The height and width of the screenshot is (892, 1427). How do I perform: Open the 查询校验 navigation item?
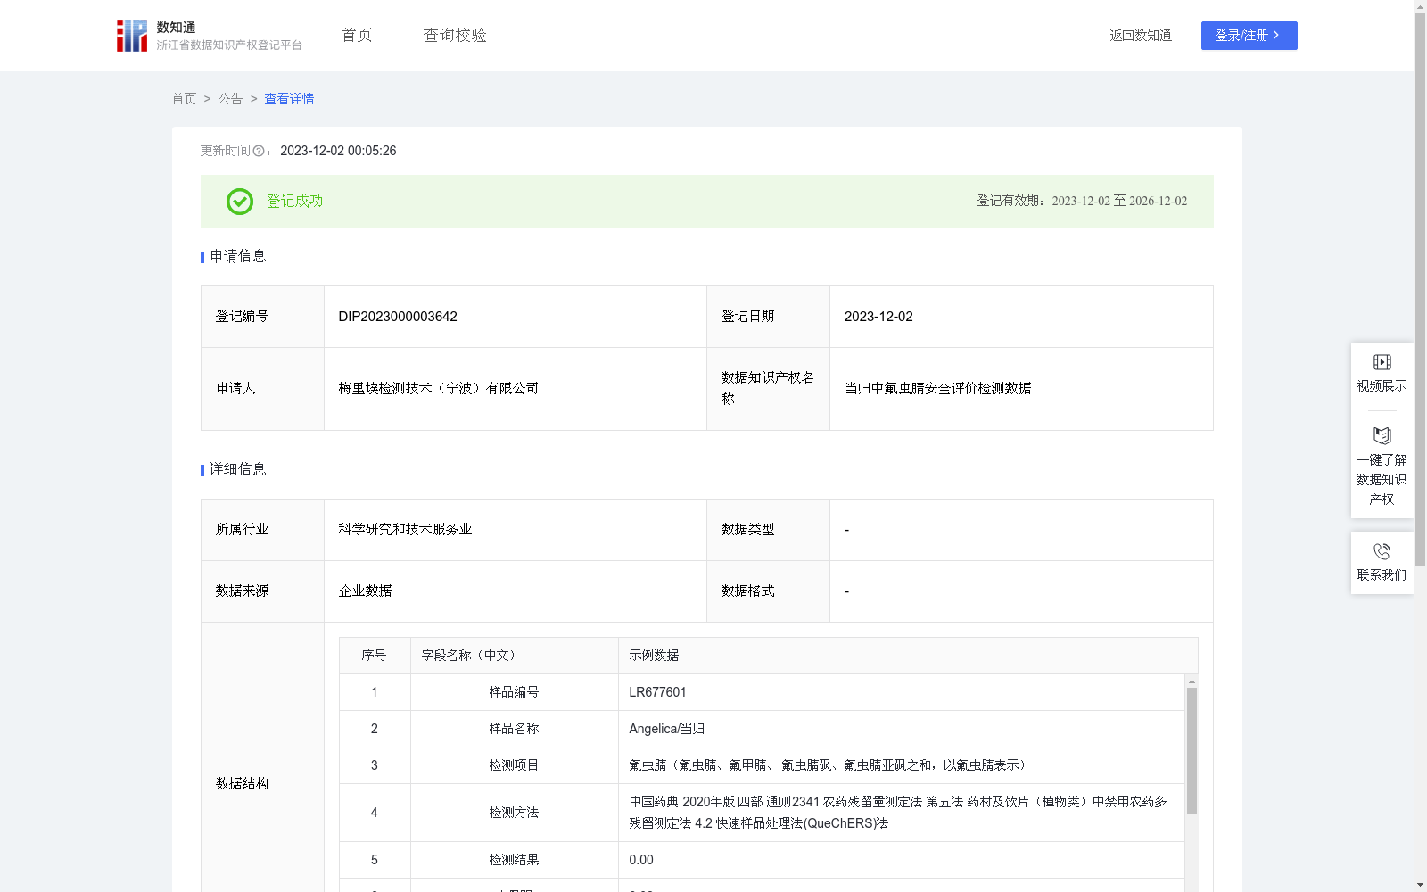(x=455, y=36)
